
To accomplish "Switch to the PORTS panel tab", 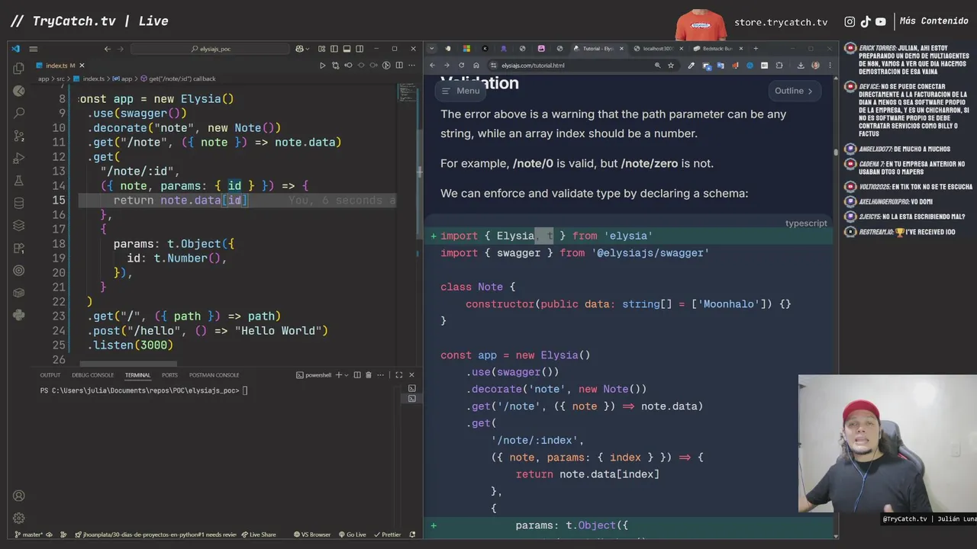I will (169, 375).
